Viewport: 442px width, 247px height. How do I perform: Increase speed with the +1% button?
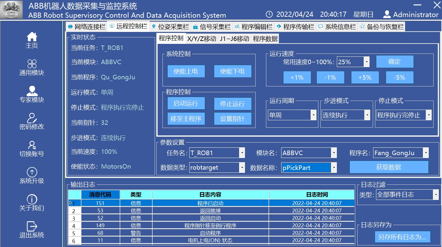297,77
